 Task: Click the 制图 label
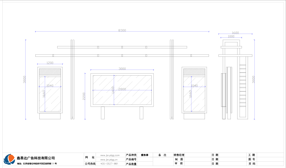point(179,160)
